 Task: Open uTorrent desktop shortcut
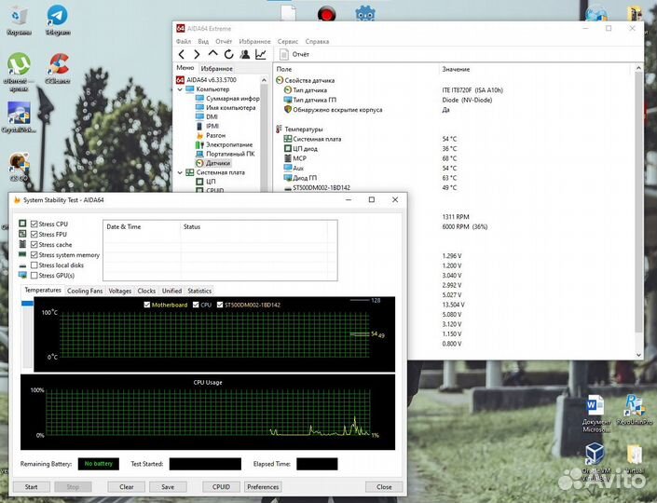tap(19, 71)
